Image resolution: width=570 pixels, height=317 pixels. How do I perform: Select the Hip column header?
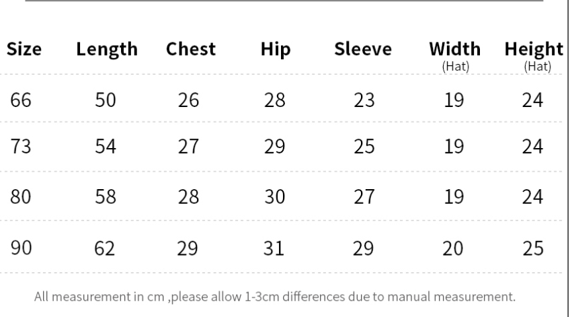pyautogui.click(x=275, y=49)
